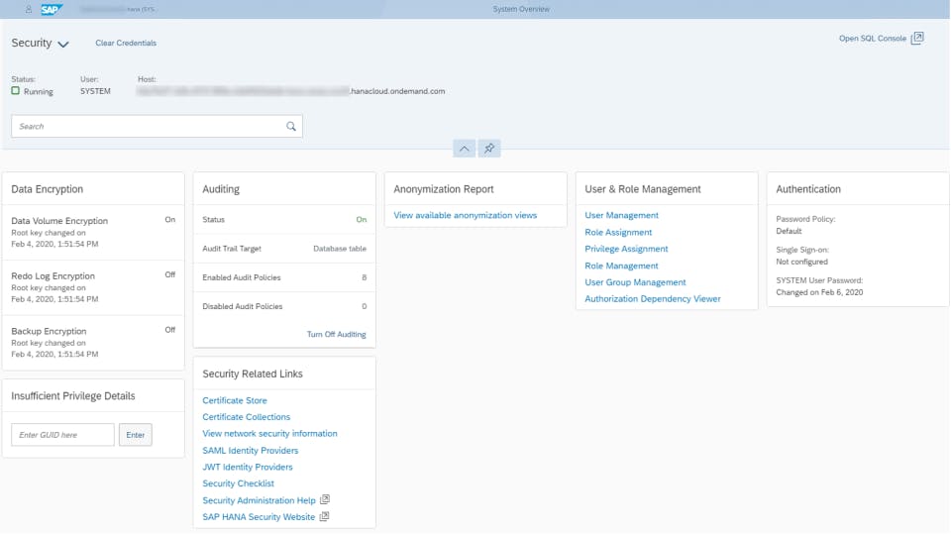Pin the header with the pin icon
Screen dimensions: 951x536
pyautogui.click(x=489, y=148)
